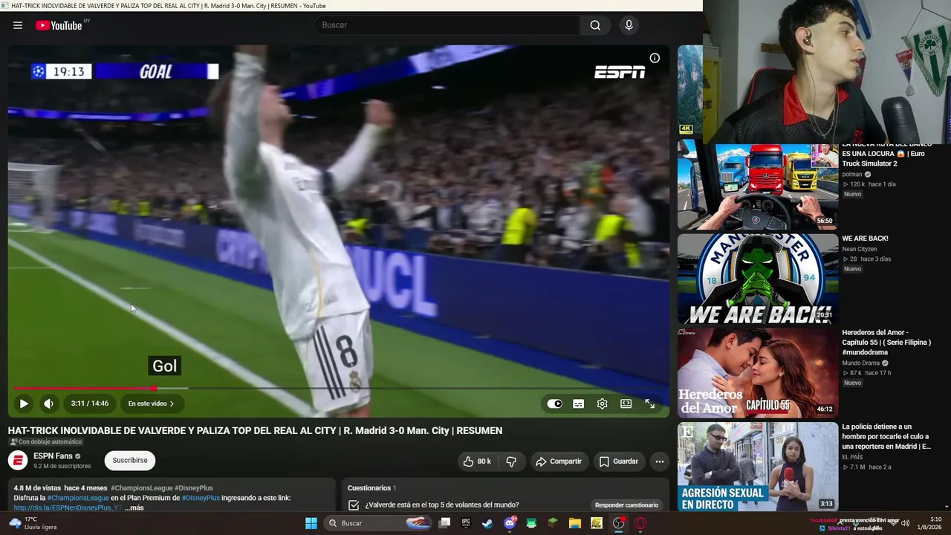The image size is (951, 535).
Task: Open the player settings gear
Action: tap(603, 403)
